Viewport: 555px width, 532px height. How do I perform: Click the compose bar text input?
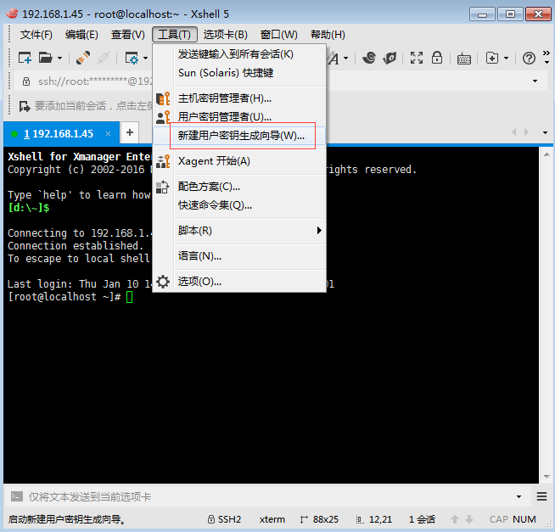click(x=269, y=497)
